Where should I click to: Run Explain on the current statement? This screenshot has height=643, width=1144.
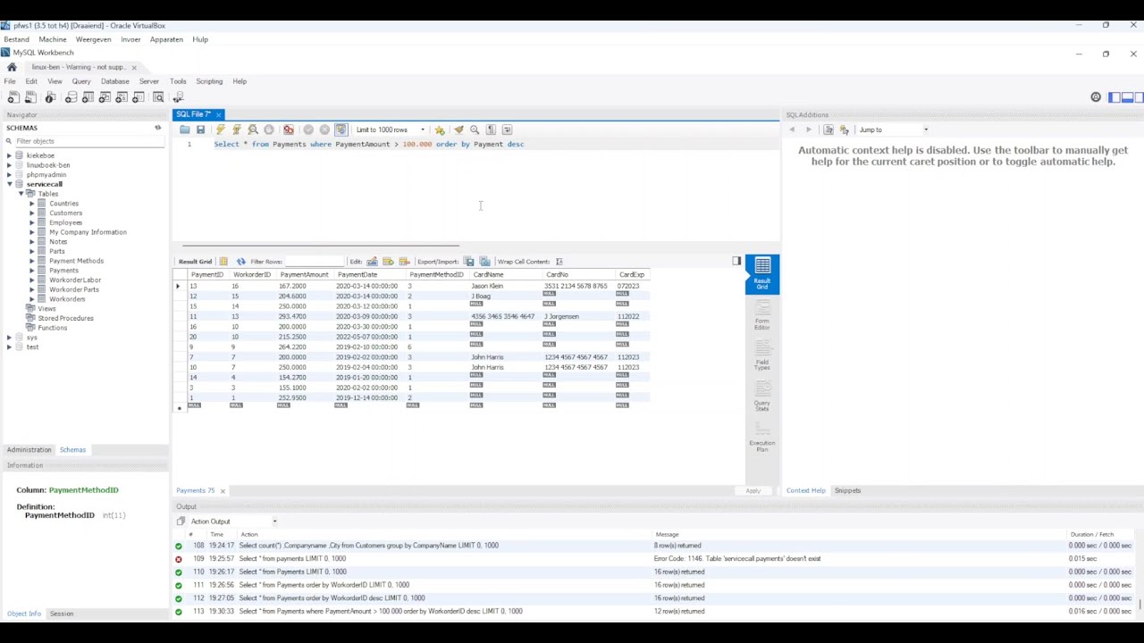click(253, 129)
